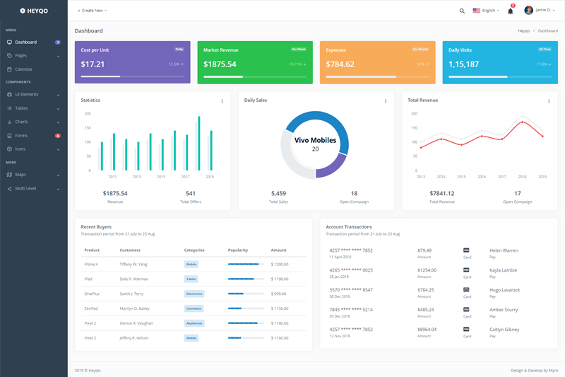Click the Mobile category tag for iPhone X
Viewport: 565px width, 377px height.
(x=191, y=264)
